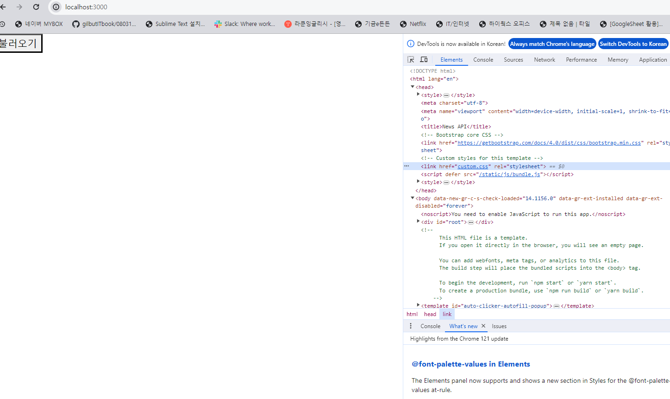Expand the ellipsis inside first style tag
This screenshot has height=399, width=670.
[x=446, y=95]
